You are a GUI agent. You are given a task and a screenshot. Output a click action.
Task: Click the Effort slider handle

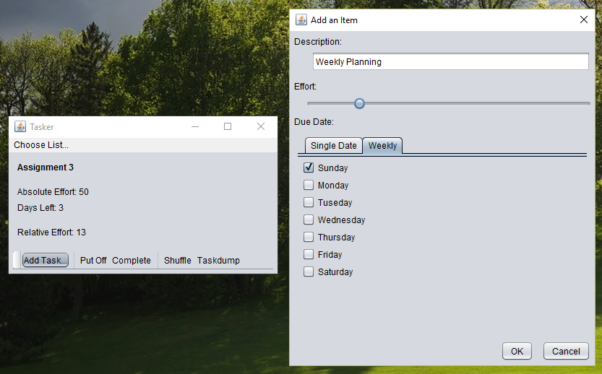pyautogui.click(x=359, y=104)
